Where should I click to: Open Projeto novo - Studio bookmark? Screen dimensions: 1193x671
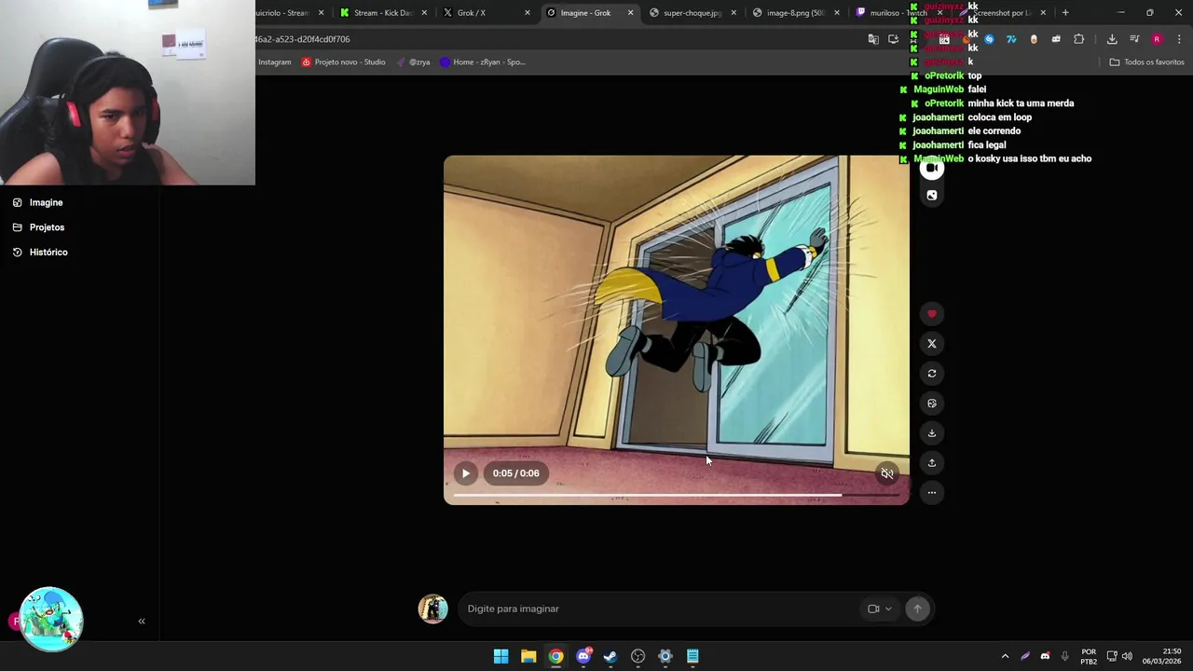343,62
